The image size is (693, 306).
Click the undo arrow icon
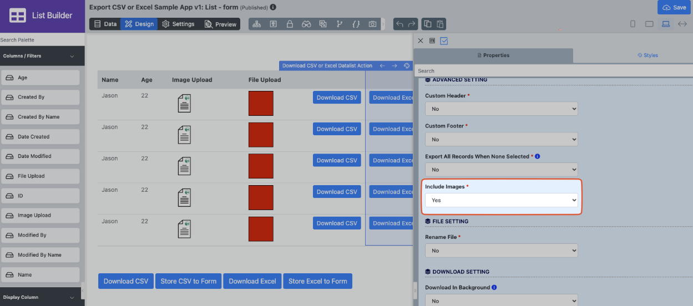399,24
